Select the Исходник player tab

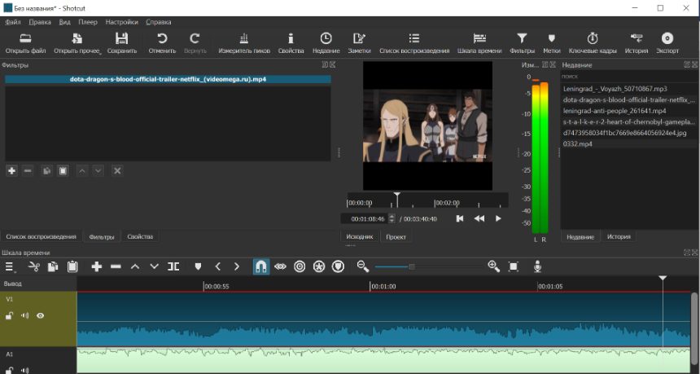(x=360, y=237)
